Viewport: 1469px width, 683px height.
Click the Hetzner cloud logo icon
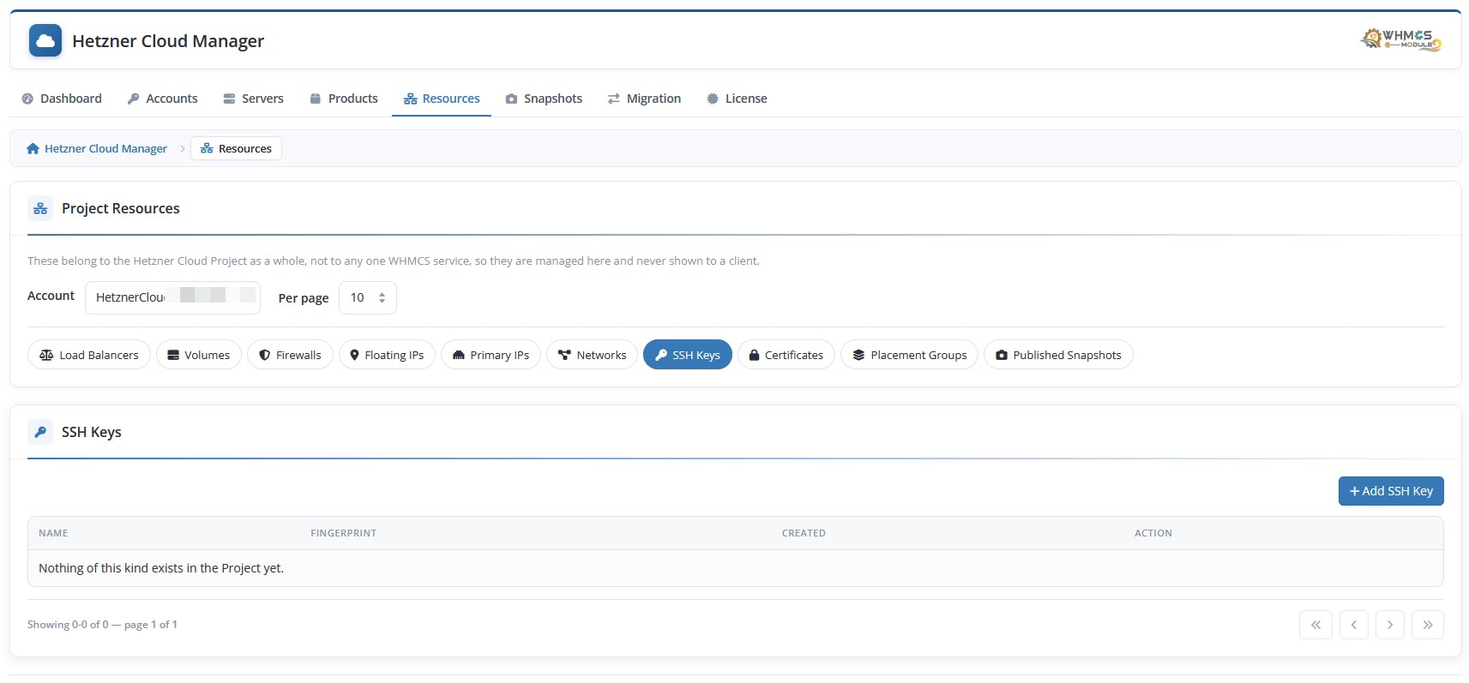coord(45,40)
